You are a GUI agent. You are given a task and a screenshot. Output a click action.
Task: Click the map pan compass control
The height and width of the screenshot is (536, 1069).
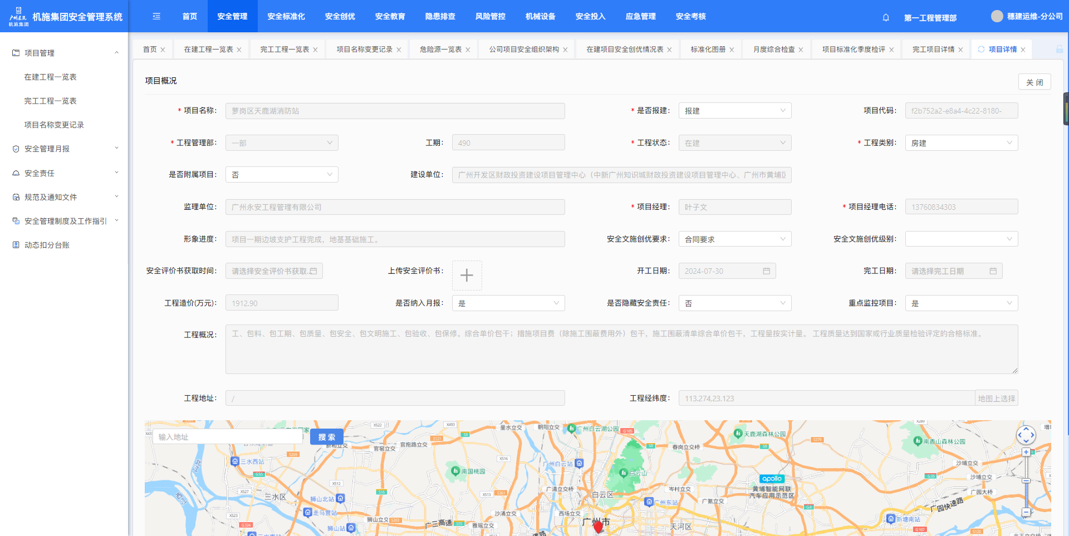tap(1026, 435)
